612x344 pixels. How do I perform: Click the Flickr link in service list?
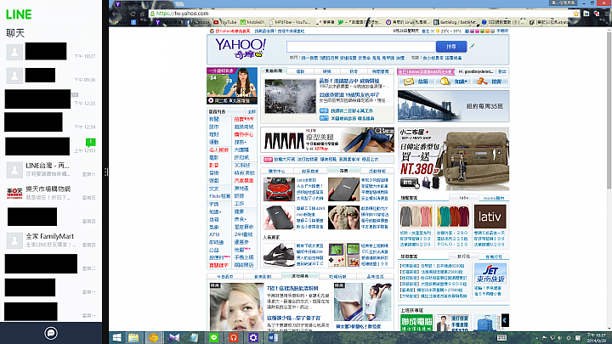click(220, 196)
